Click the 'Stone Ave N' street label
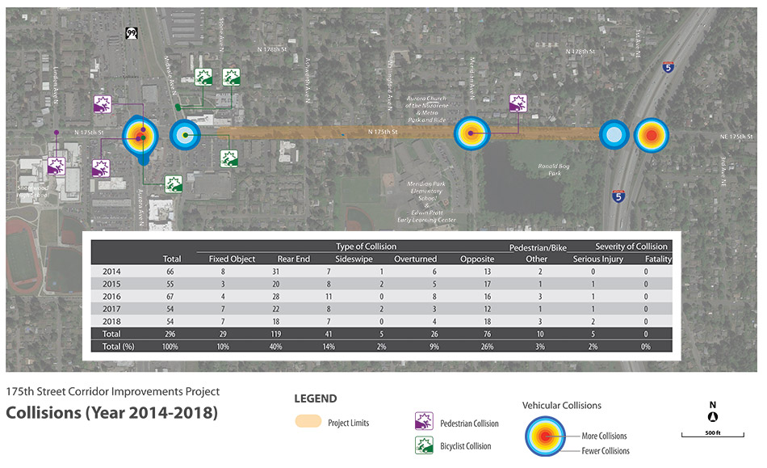 coord(221,35)
